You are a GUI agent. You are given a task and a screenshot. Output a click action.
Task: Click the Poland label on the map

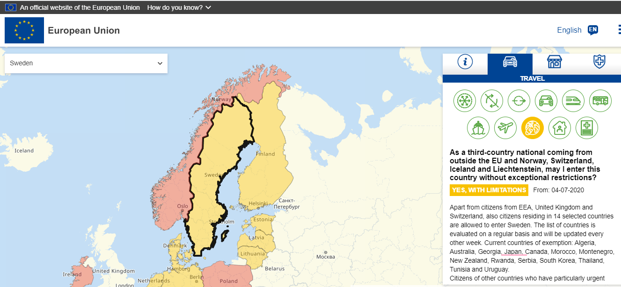pos(229,281)
